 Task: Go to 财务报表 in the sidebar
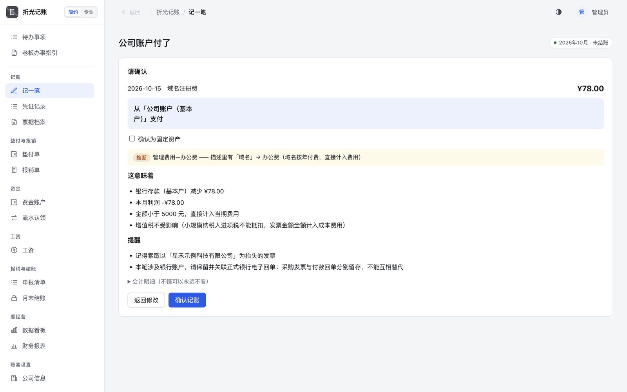pos(49,346)
